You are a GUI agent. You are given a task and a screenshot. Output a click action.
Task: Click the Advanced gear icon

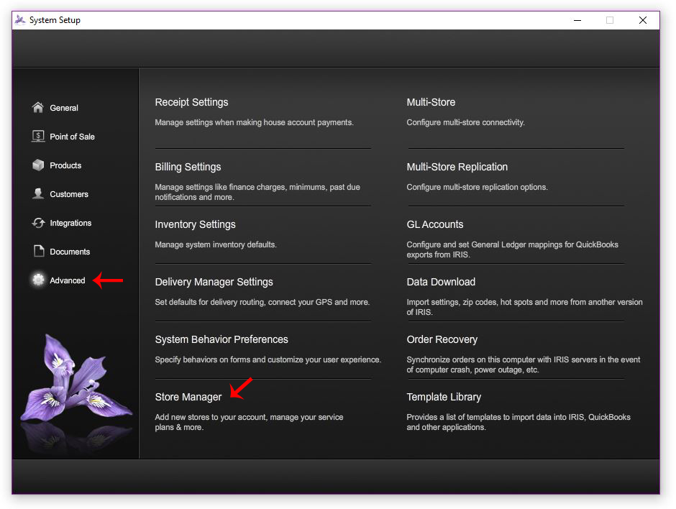tap(38, 280)
